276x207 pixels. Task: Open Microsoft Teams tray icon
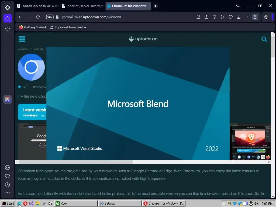246,204
